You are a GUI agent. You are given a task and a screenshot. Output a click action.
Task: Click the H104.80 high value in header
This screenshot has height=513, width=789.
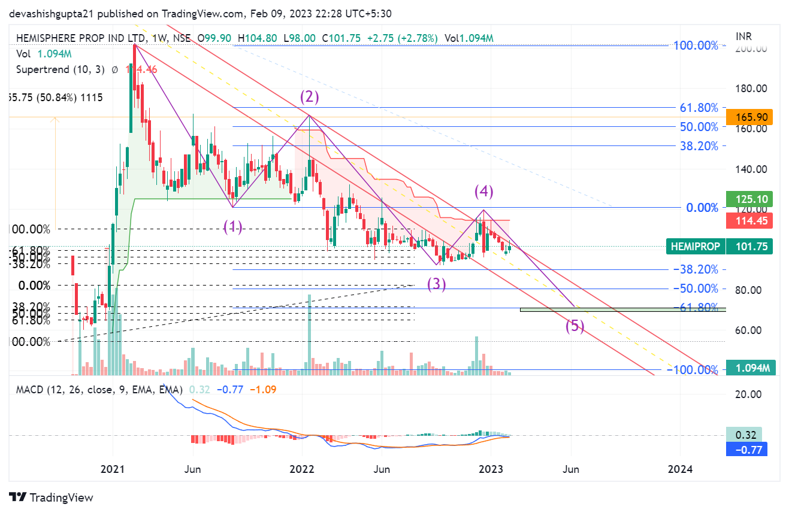(258, 38)
